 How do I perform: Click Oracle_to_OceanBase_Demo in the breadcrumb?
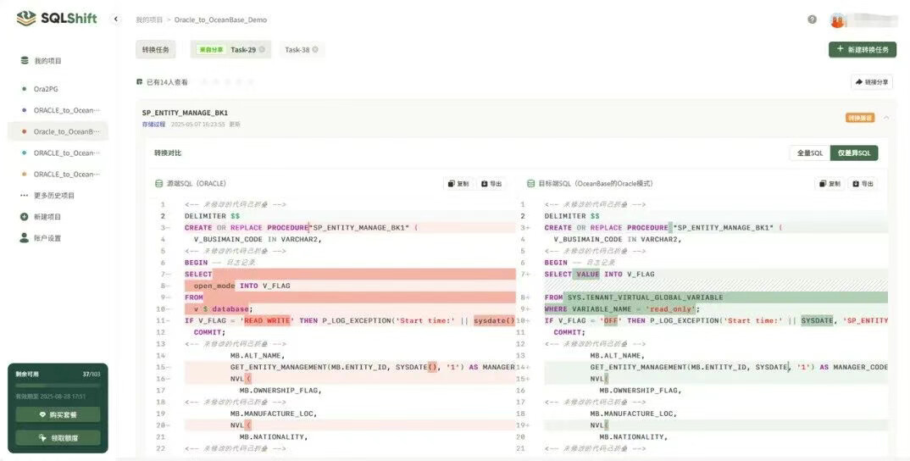220,19
